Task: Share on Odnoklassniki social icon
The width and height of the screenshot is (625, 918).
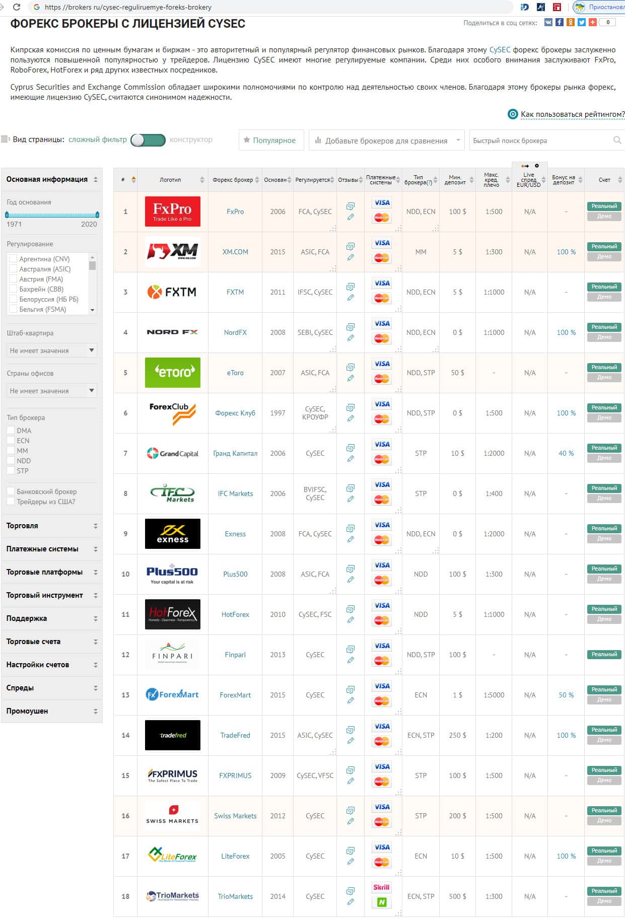Action: pos(571,22)
